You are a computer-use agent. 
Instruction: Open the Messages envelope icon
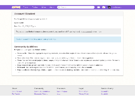click(x=98, y=7)
